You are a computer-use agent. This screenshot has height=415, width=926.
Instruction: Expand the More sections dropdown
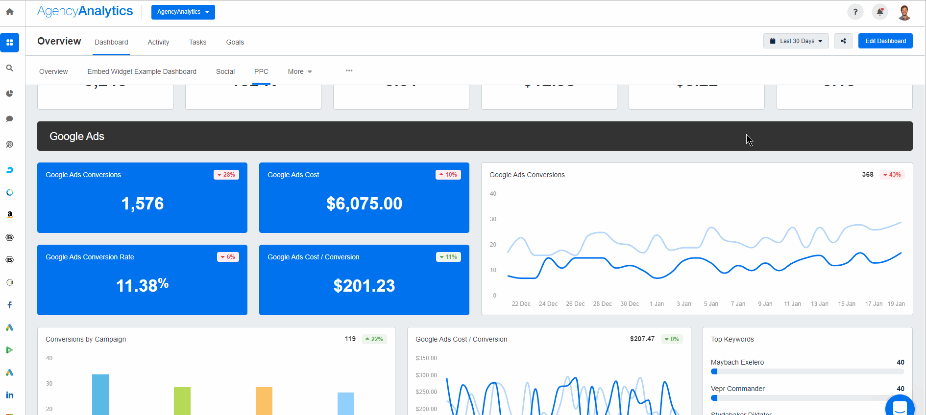point(300,71)
